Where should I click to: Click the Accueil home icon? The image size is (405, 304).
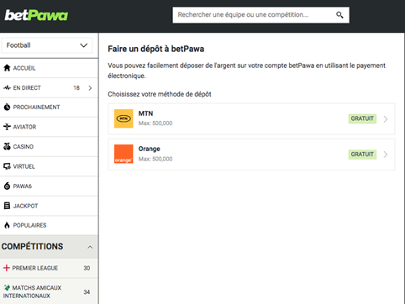[7, 68]
